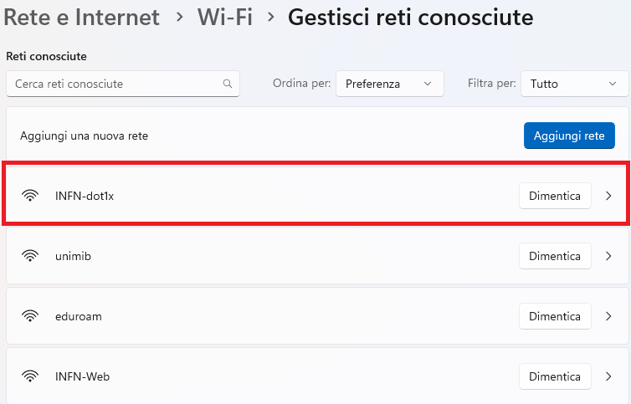The image size is (631, 404).
Task: Expand unimib network details chevron
Action: 608,256
